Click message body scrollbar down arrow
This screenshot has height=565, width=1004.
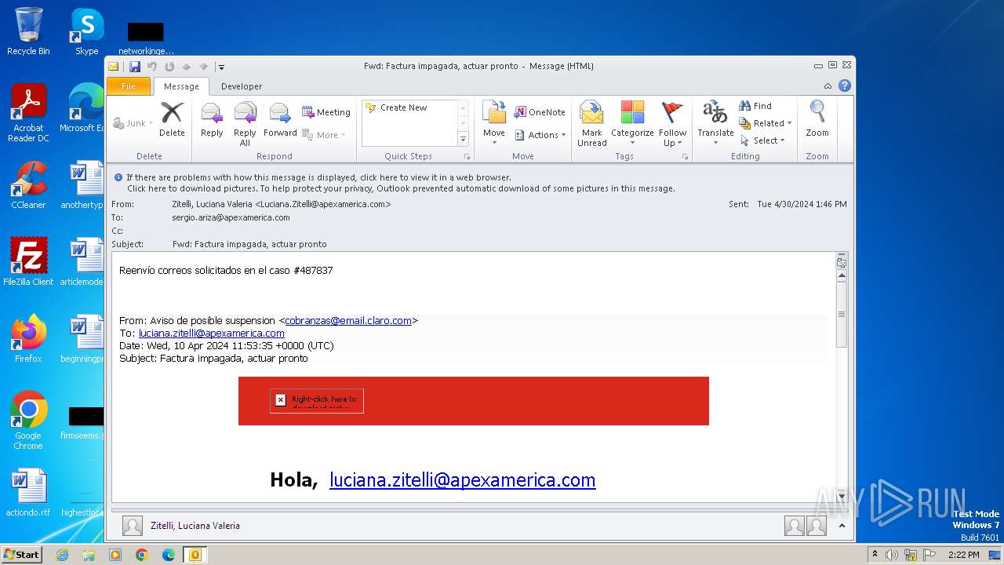[x=842, y=496]
